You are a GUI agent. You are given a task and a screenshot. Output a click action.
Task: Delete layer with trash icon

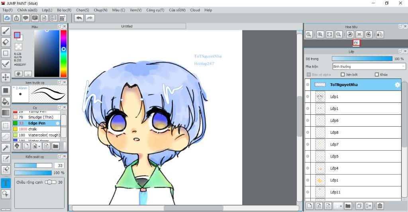click(380, 206)
